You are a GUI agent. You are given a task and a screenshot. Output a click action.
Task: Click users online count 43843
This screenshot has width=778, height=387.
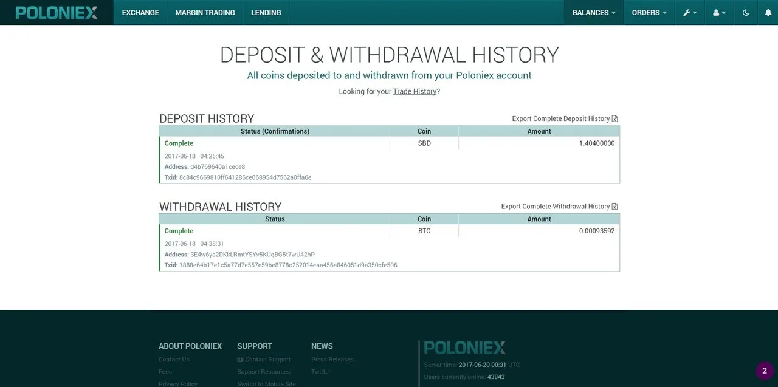point(496,377)
